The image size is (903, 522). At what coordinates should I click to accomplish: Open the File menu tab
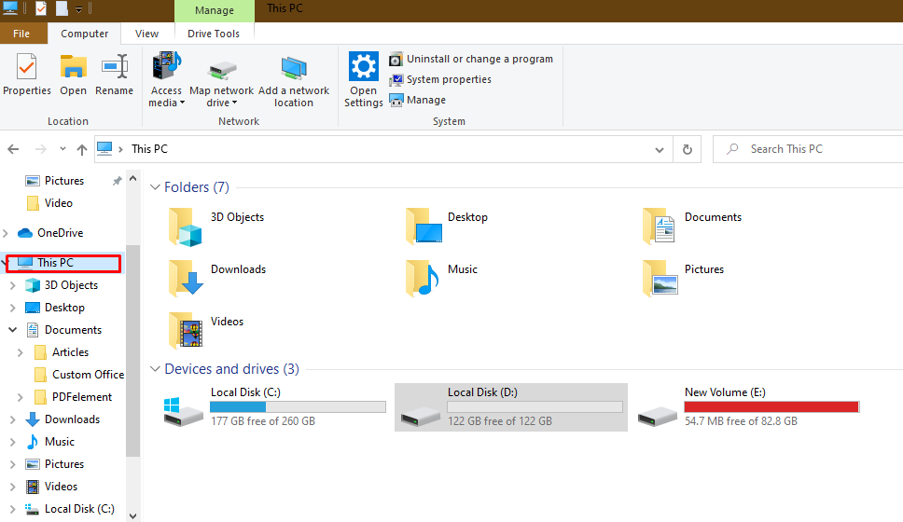pyautogui.click(x=21, y=34)
